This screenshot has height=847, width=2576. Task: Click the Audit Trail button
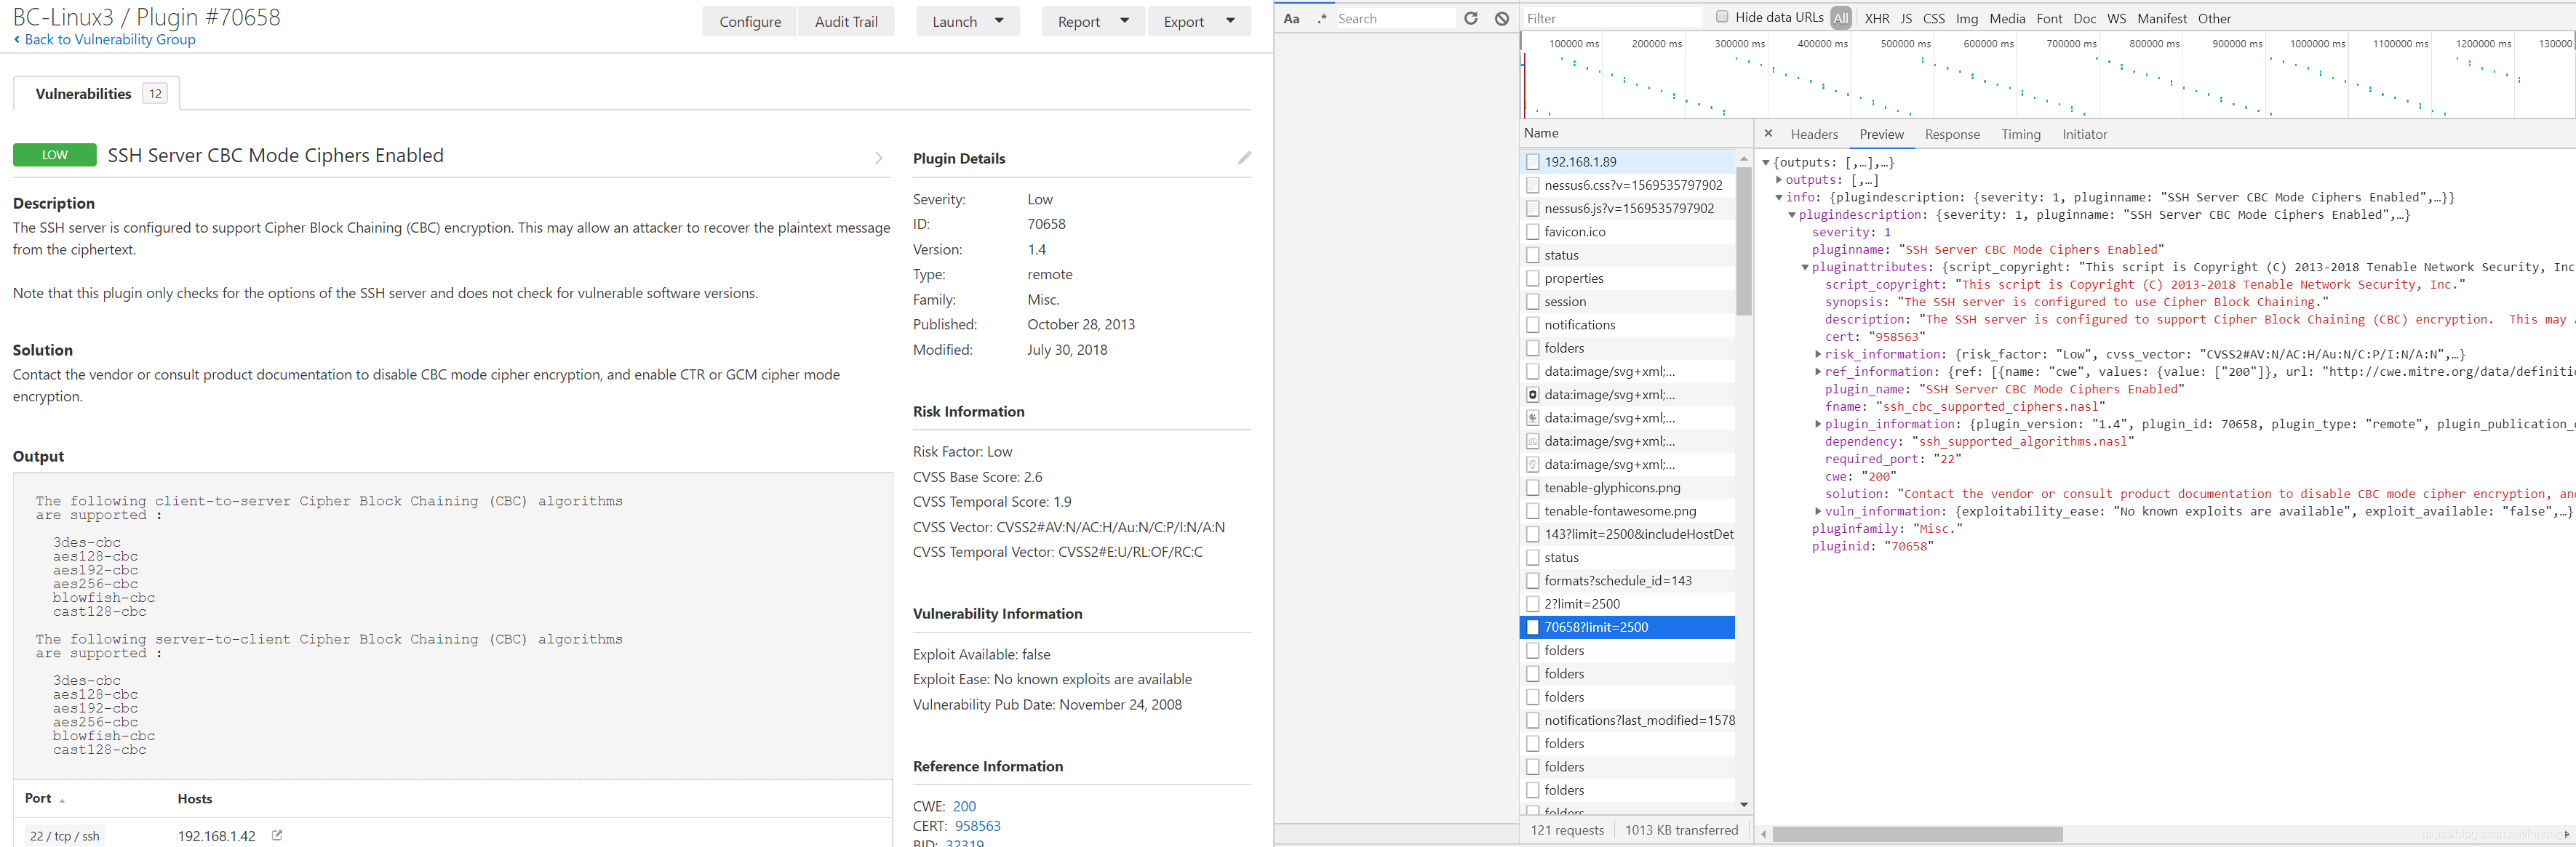tap(846, 22)
